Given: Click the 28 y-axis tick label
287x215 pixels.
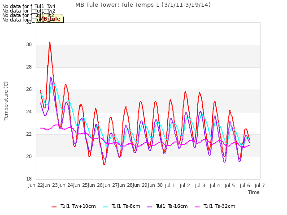Looking at the screenshot, I should (29, 67).
